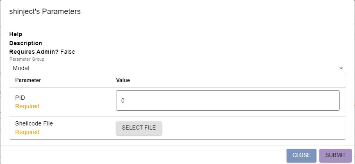Click the SELECT FILE button
Viewport: 355px width, 164px height.
tap(139, 128)
